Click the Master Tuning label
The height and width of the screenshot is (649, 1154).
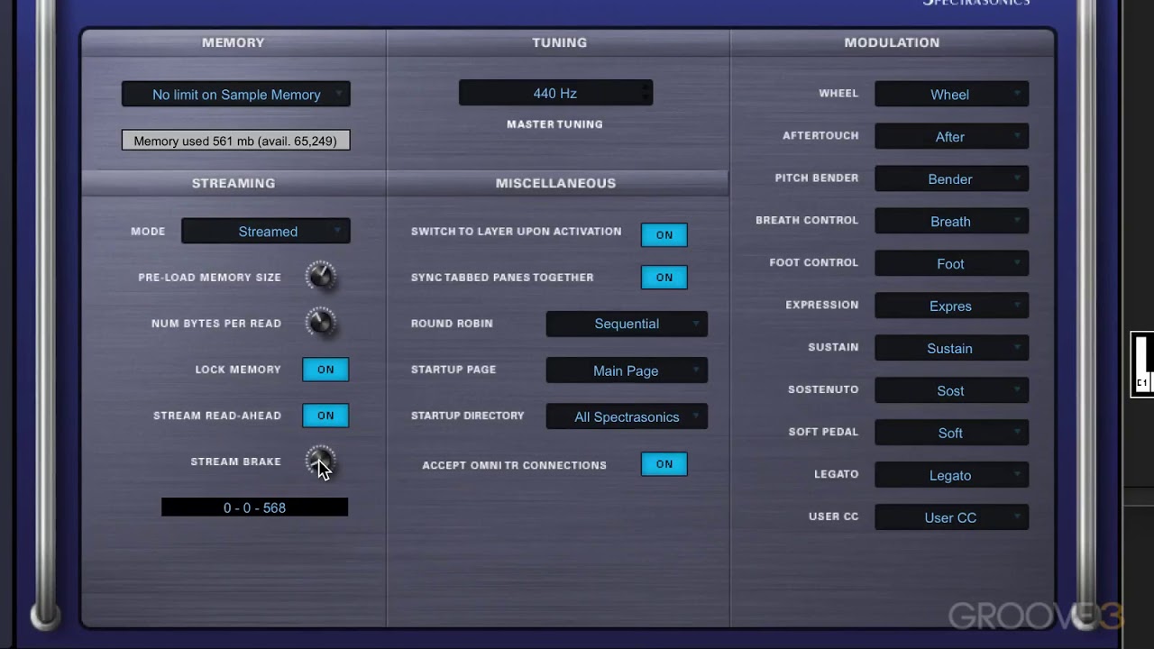554,124
